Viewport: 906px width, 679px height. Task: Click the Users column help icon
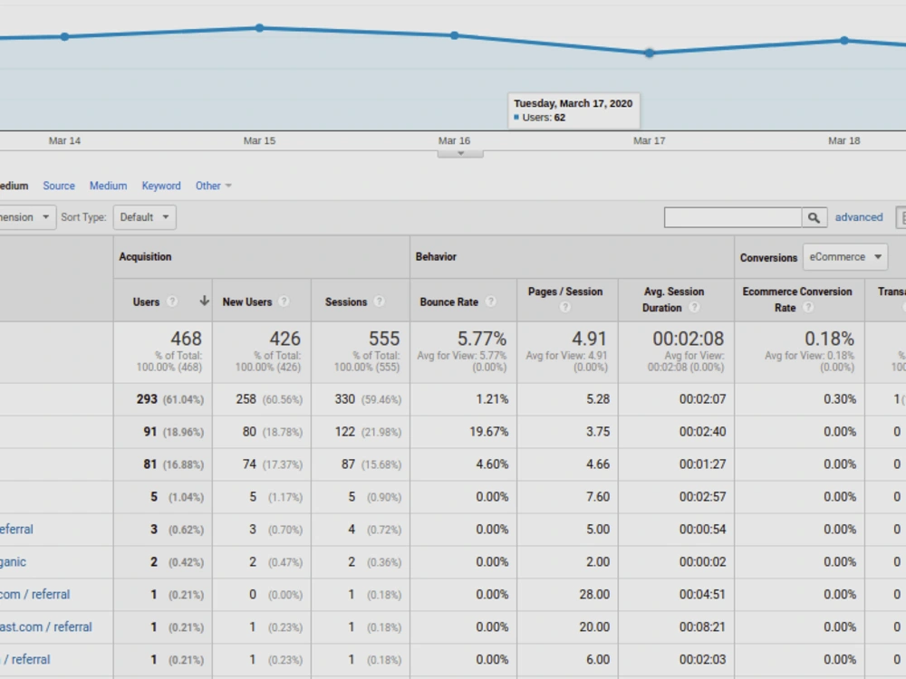172,301
